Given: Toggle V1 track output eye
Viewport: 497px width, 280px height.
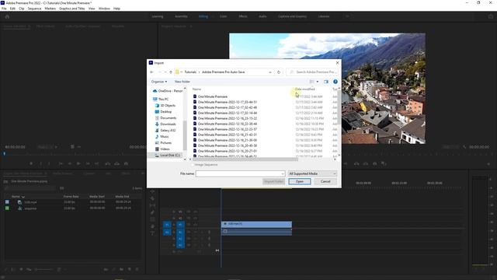Looking at the screenshot, I should (196, 225).
